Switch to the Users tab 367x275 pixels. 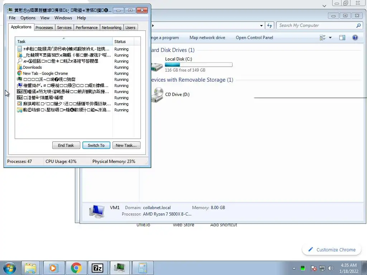(130, 28)
